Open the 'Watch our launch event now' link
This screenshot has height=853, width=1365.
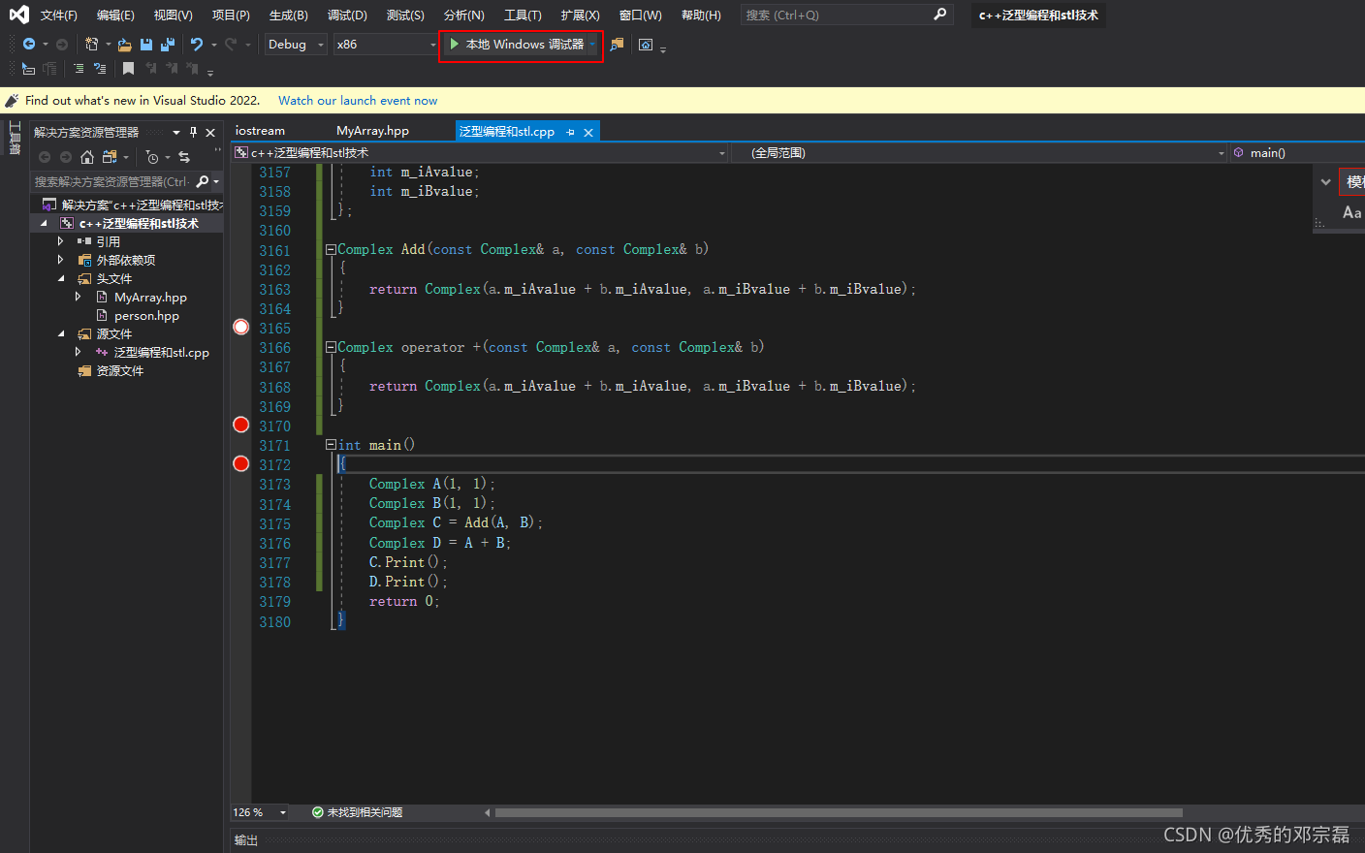coord(358,100)
